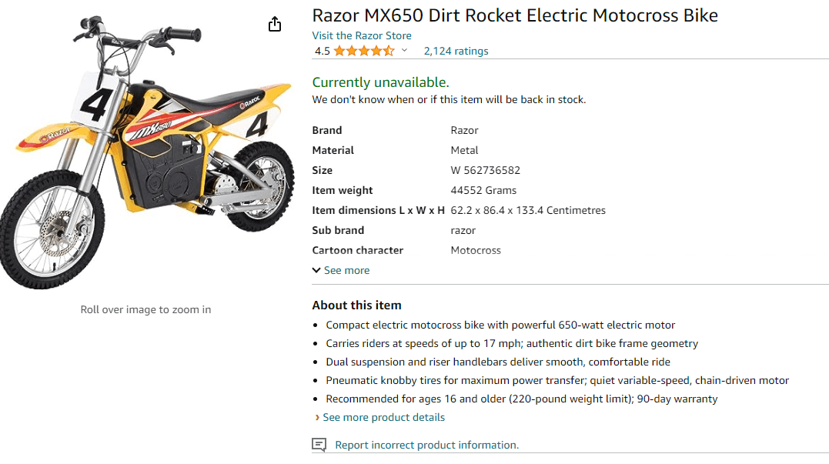Open 'See more product details'
The width and height of the screenshot is (829, 464).
pyautogui.click(x=383, y=417)
